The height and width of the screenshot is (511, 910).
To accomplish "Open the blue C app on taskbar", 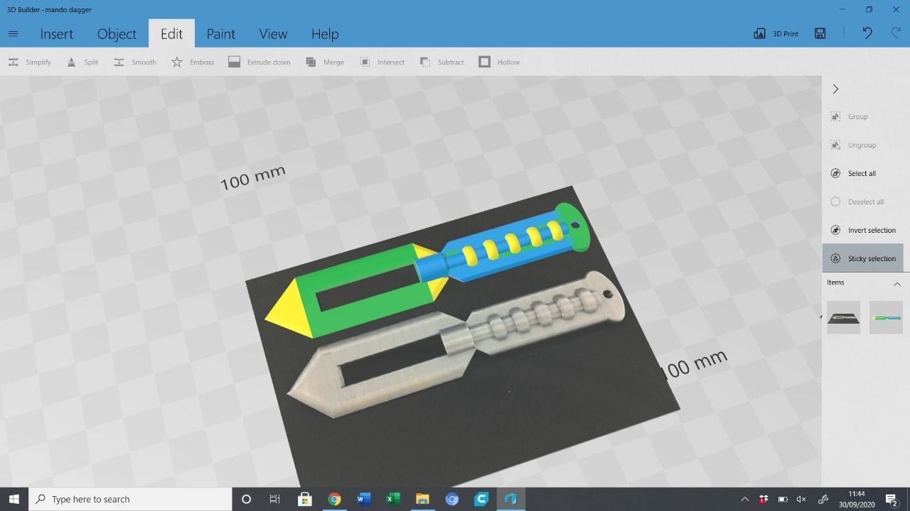I will click(x=481, y=499).
